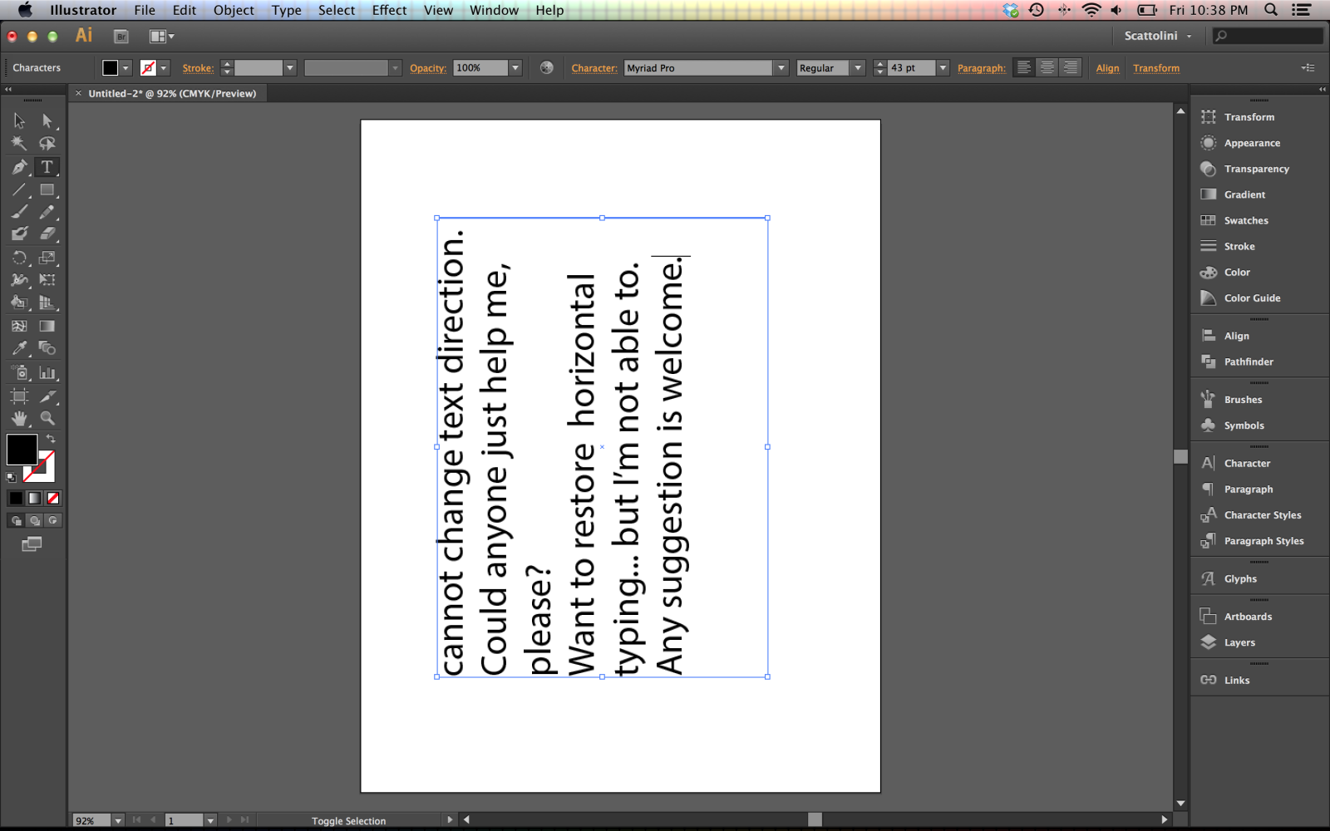Open the Object menu
The width and height of the screenshot is (1330, 831).
pos(234,10)
